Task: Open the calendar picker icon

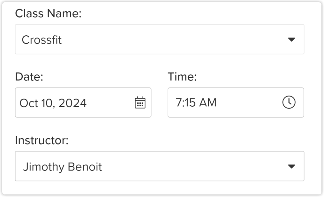Action: [140, 102]
